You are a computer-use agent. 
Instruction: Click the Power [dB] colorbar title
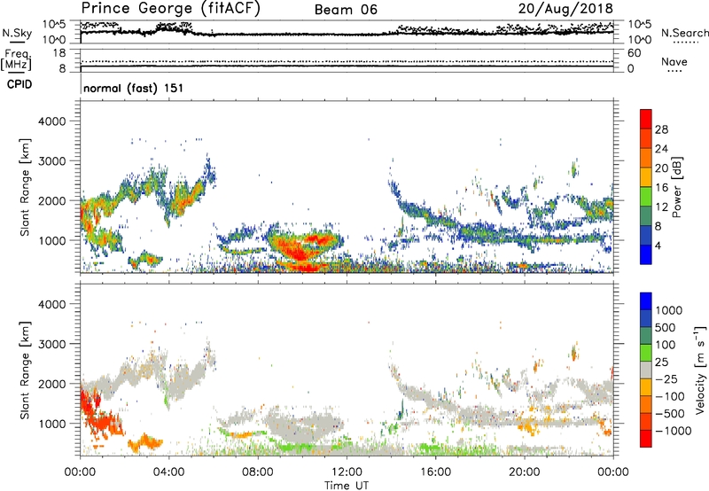(676, 187)
